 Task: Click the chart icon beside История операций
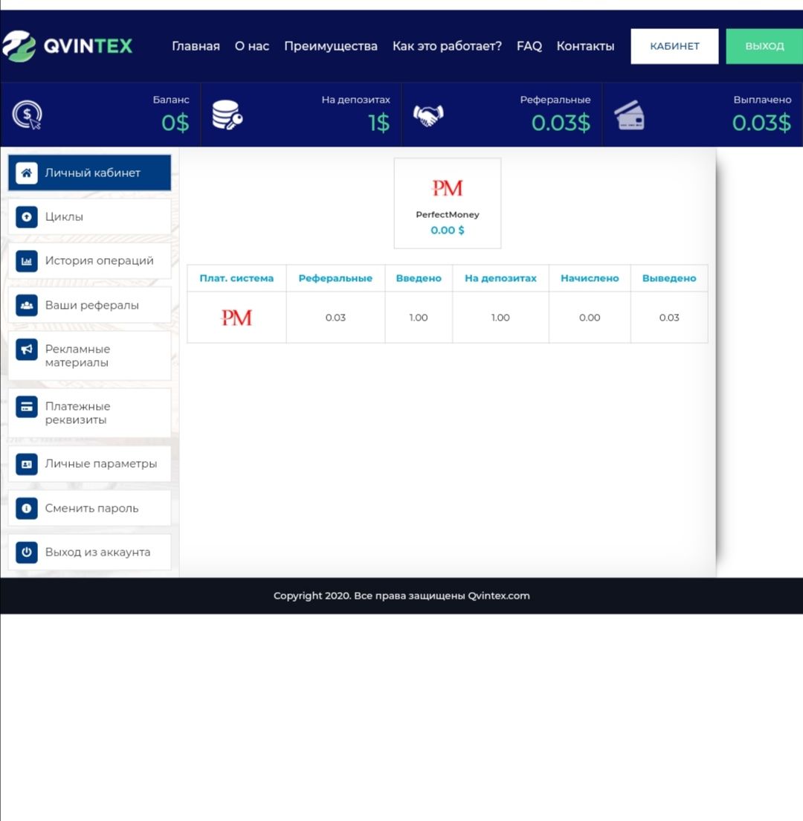click(x=27, y=261)
